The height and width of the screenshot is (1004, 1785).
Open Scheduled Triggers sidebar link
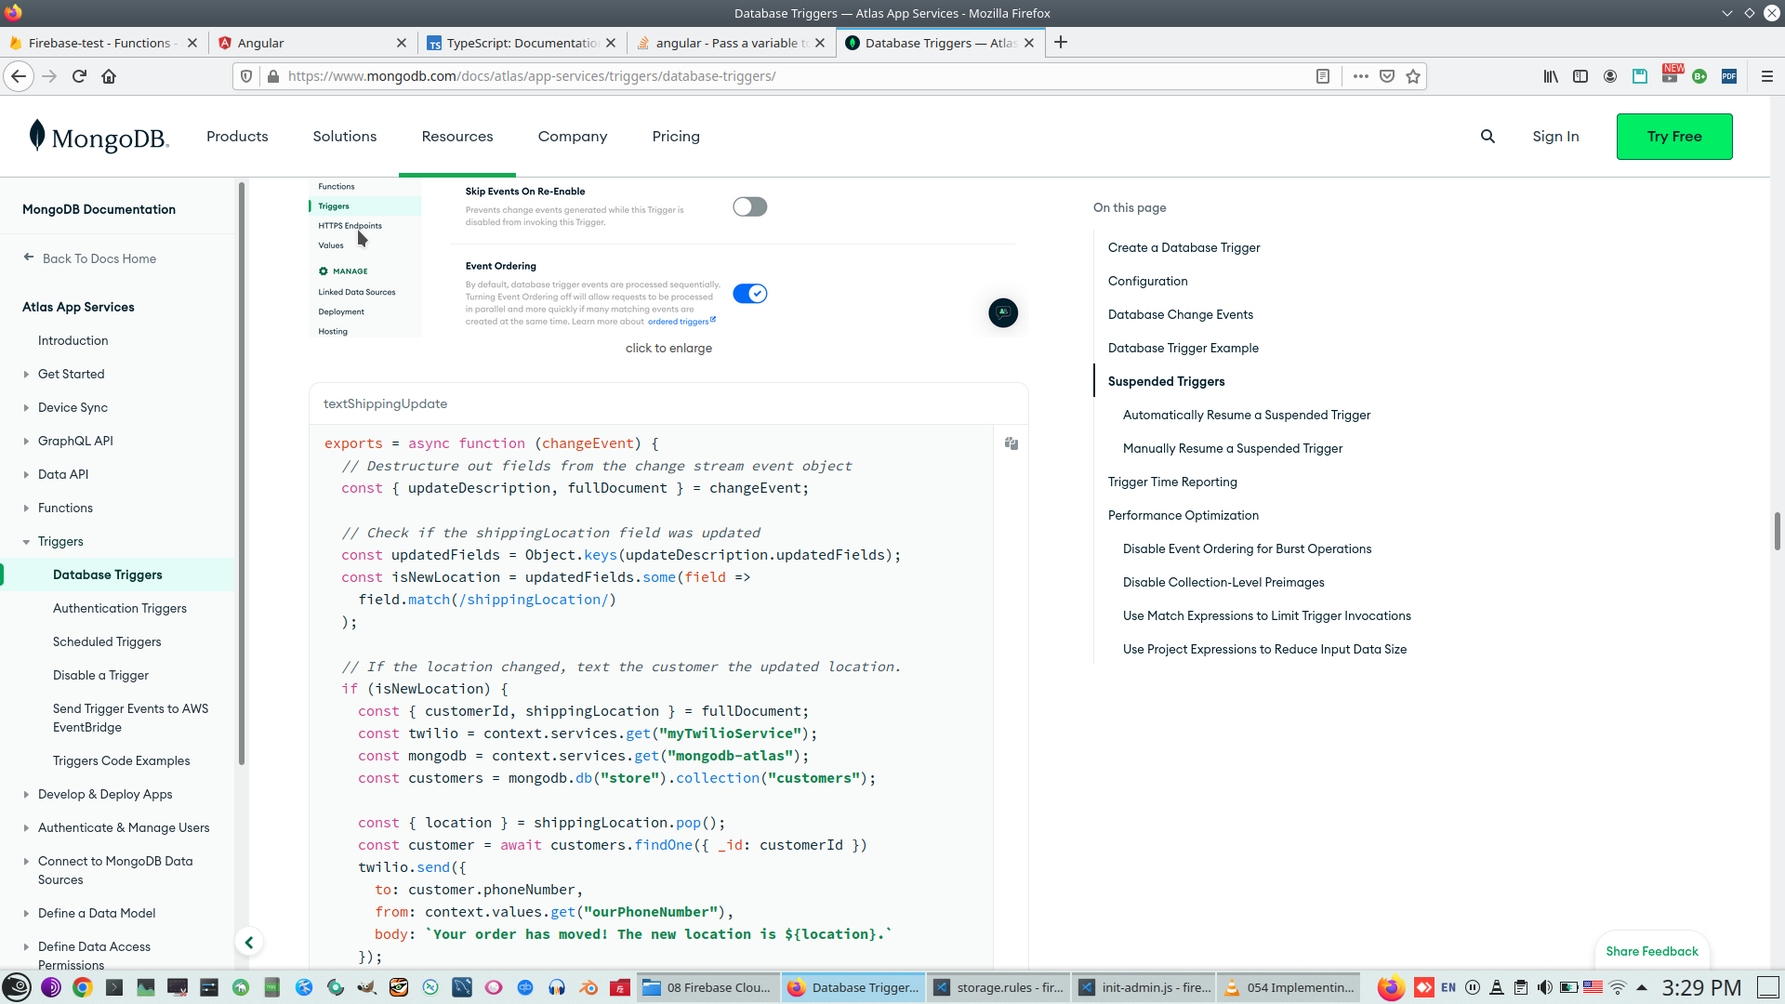pyautogui.click(x=107, y=641)
